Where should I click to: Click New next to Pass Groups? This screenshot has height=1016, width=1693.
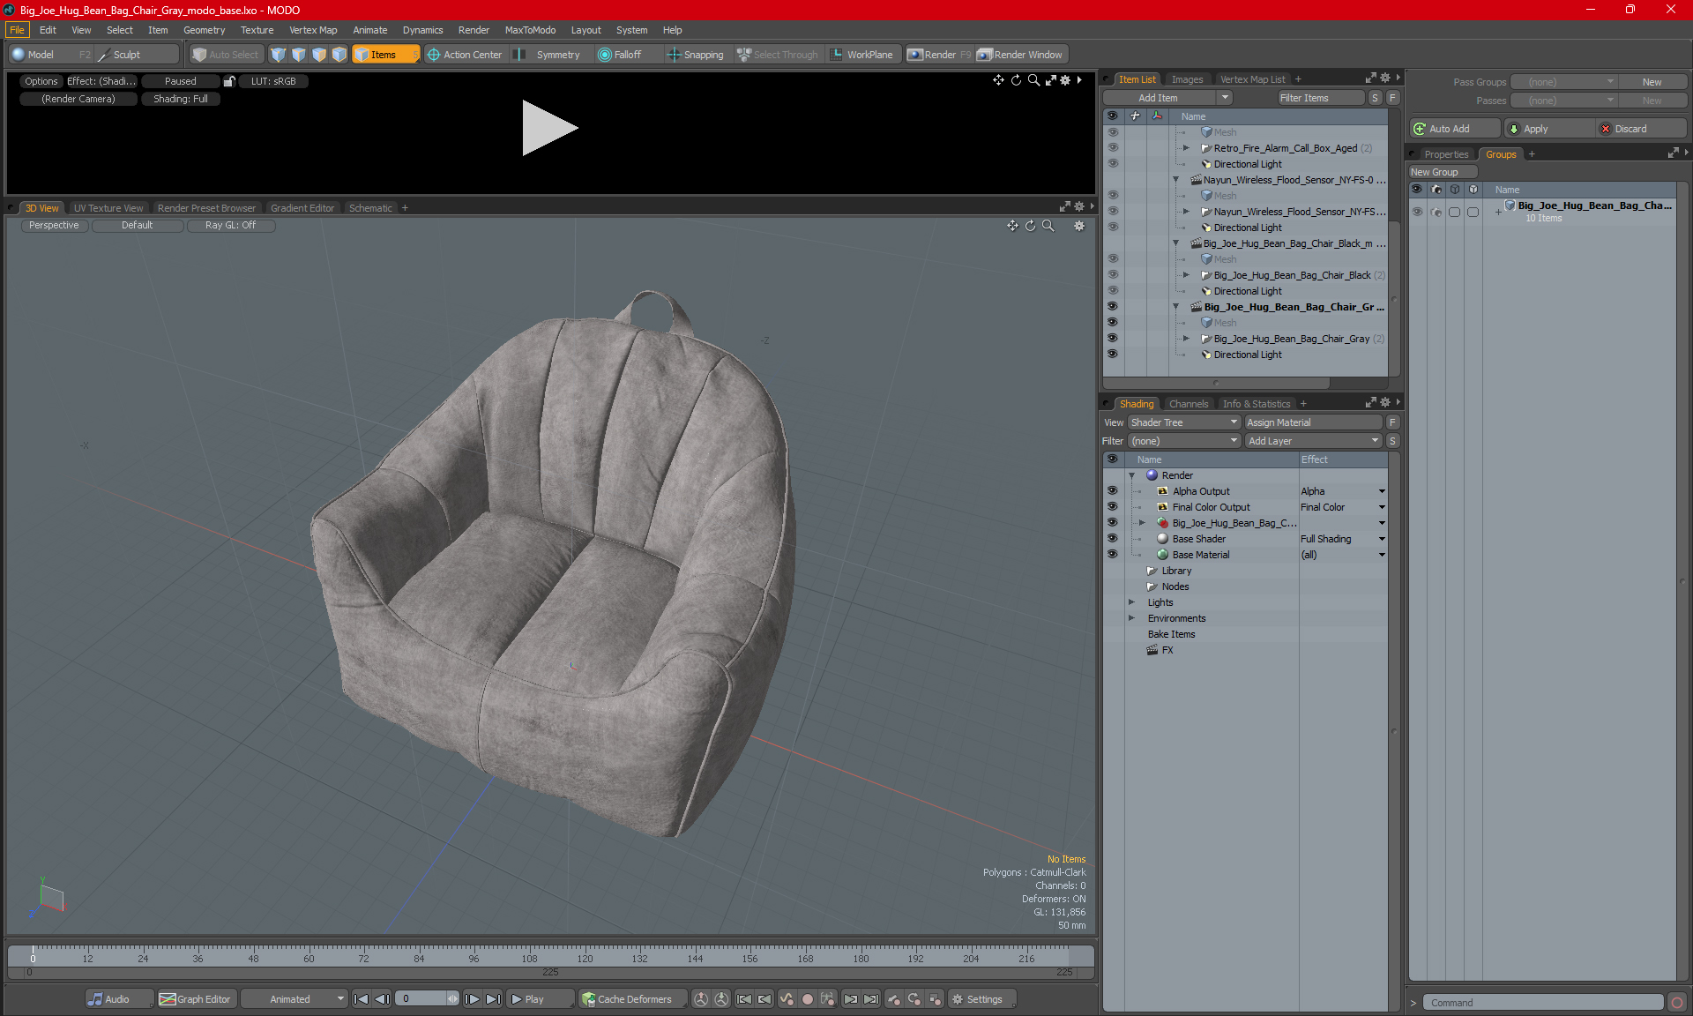(1652, 82)
